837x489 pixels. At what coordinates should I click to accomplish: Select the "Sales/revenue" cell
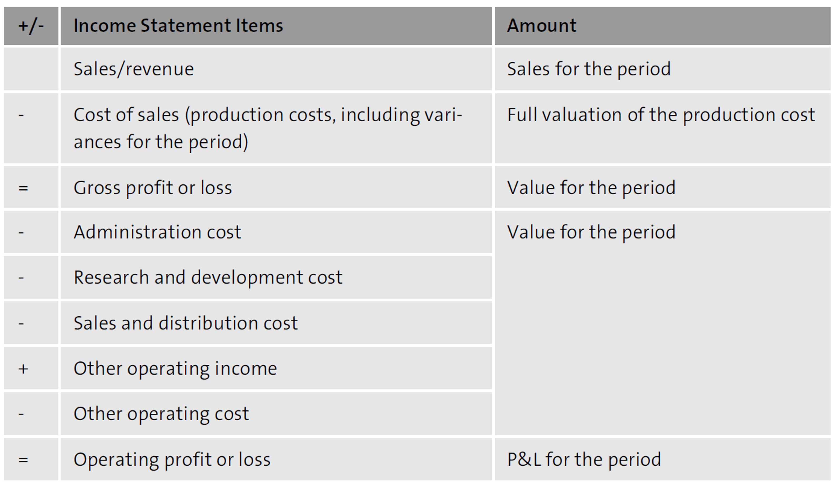(133, 69)
